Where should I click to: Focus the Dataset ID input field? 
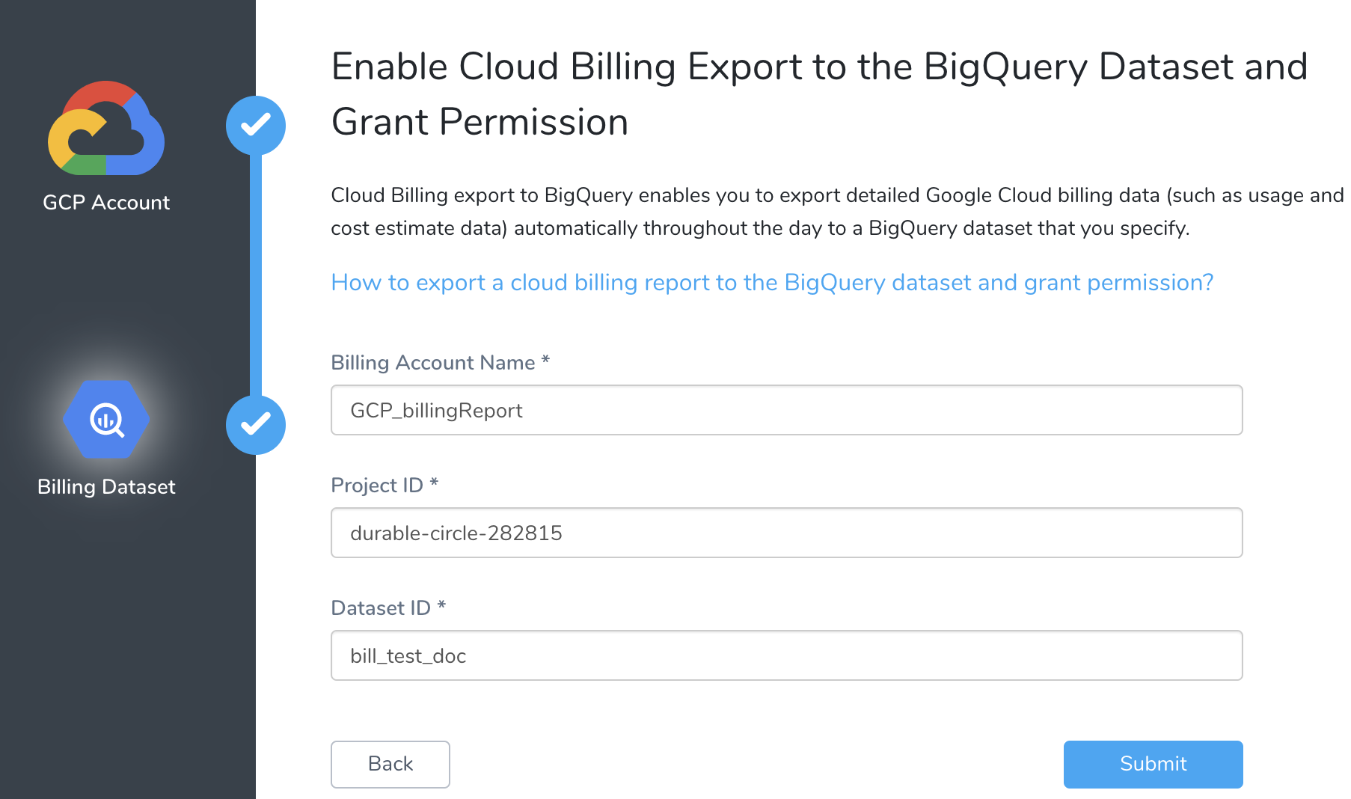(786, 655)
